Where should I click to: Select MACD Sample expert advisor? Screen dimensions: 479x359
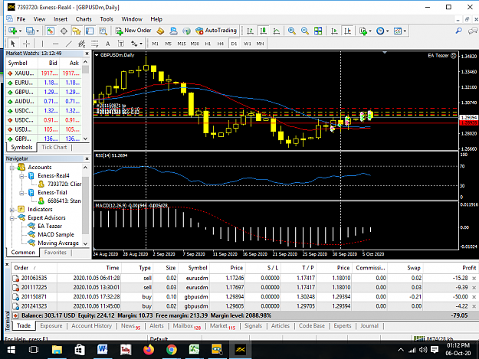(x=56, y=234)
